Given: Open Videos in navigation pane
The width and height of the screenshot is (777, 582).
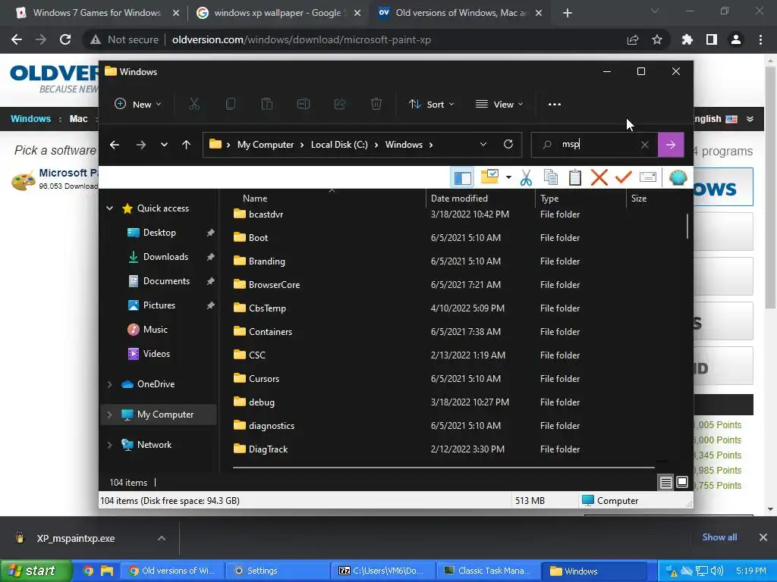Looking at the screenshot, I should 156,354.
